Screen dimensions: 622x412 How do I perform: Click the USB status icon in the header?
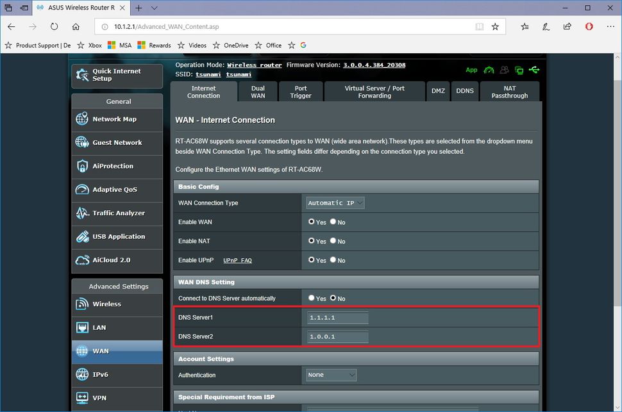534,70
